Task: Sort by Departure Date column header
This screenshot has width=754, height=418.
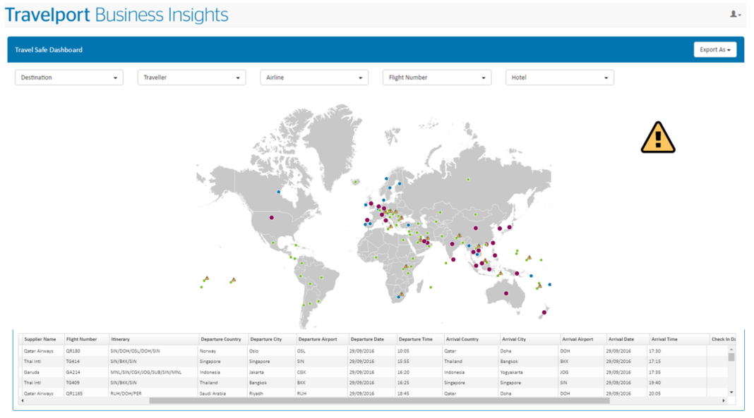Action: [367, 339]
